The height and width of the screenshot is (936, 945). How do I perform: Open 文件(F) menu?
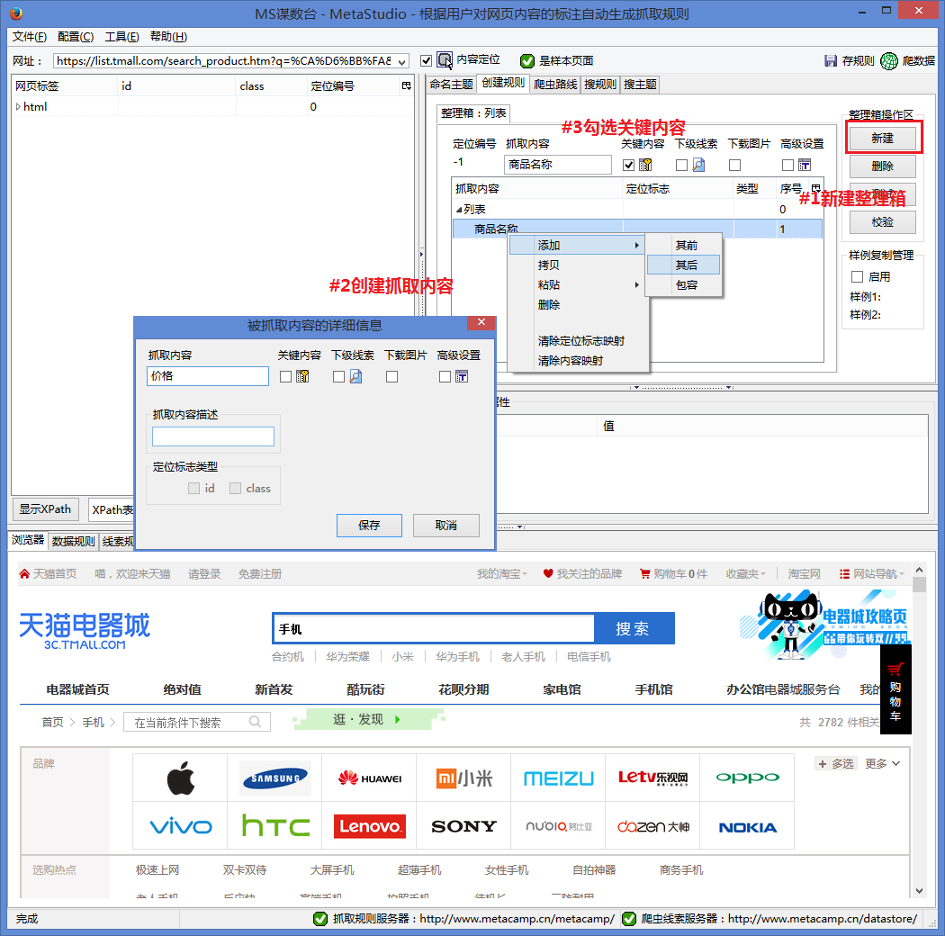30,37
